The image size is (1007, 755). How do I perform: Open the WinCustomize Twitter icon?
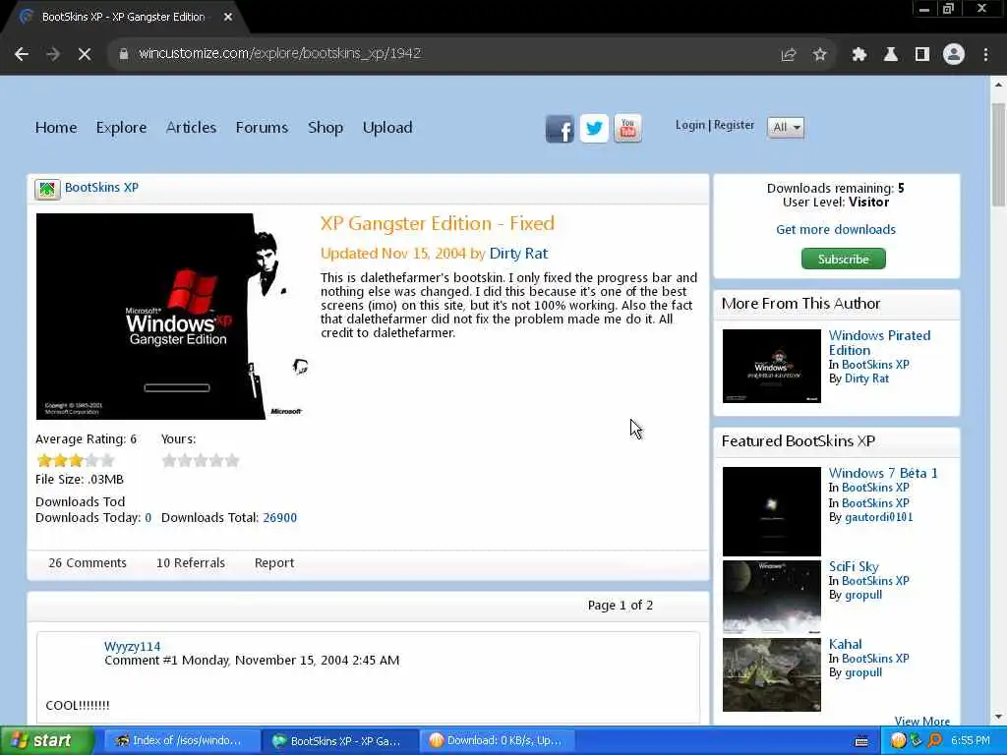(594, 129)
